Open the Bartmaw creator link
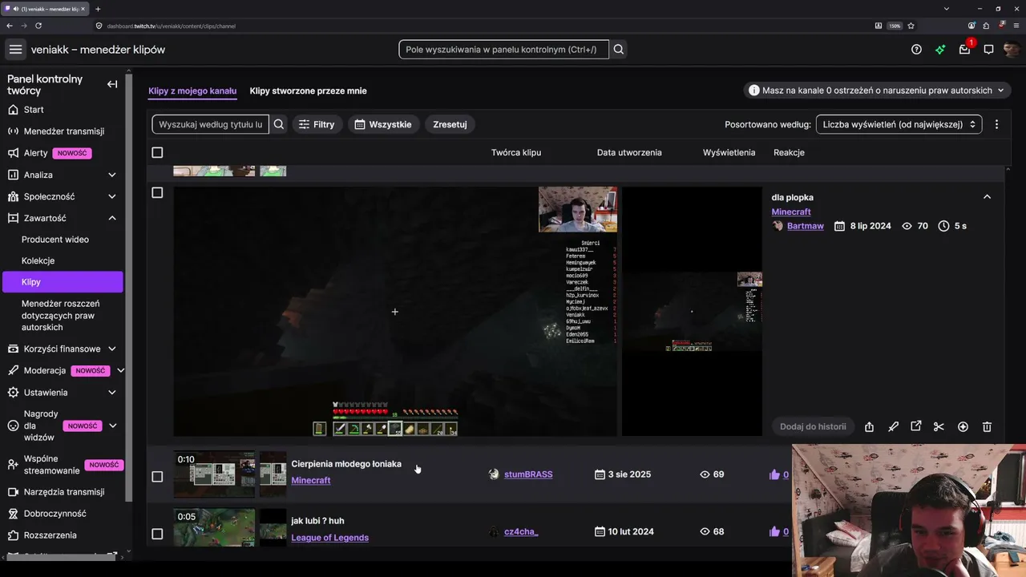This screenshot has width=1026, height=577. tap(806, 226)
